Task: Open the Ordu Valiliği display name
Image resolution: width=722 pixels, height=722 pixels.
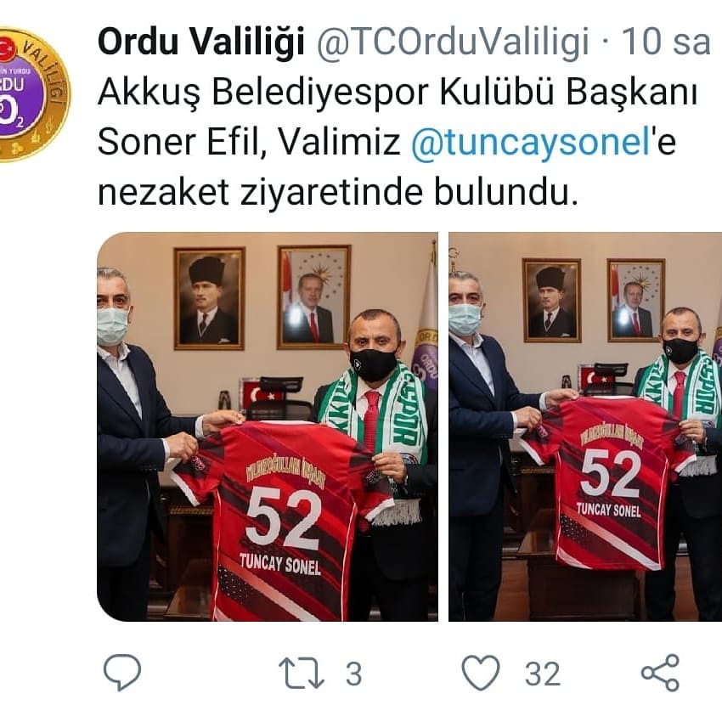Action: click(201, 42)
